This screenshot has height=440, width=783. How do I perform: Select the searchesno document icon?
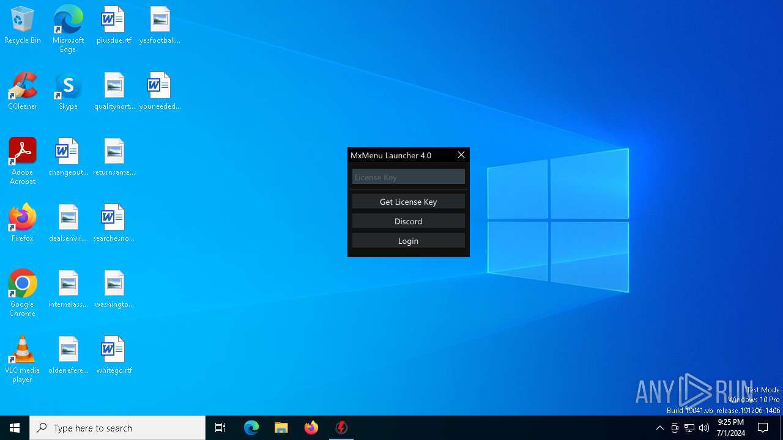(x=114, y=224)
